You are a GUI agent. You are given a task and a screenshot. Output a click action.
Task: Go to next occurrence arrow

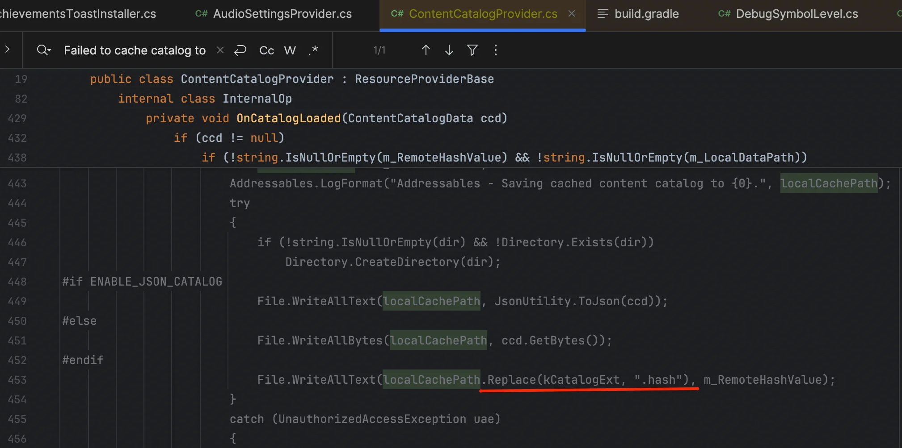click(449, 50)
